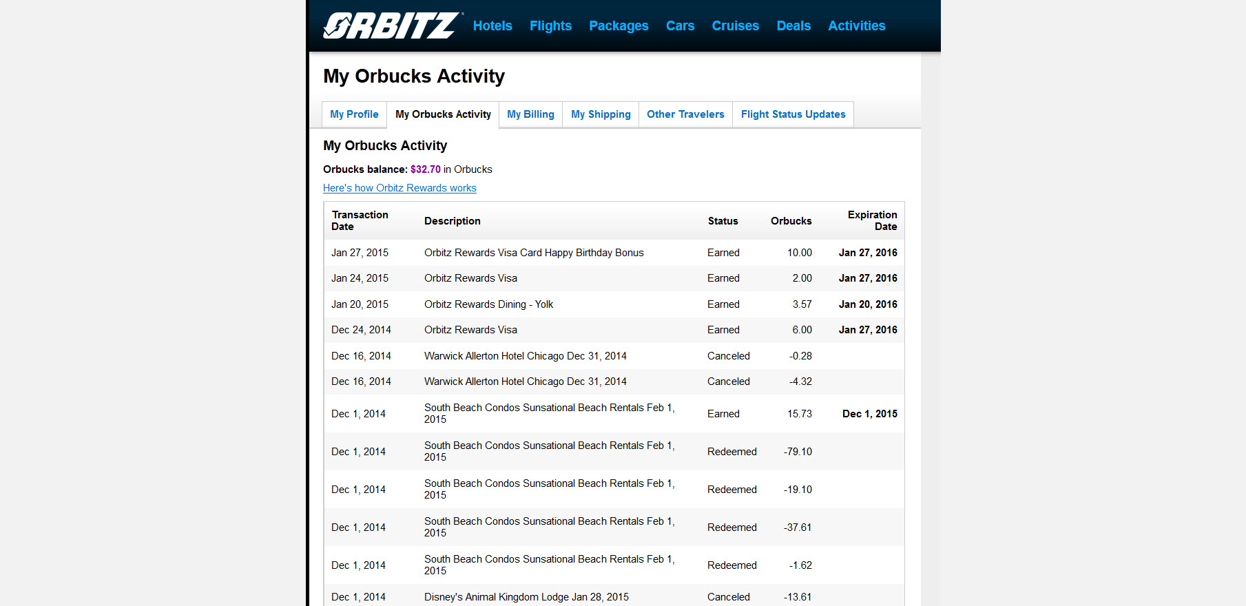Switch to the My Billing tab

click(x=530, y=114)
